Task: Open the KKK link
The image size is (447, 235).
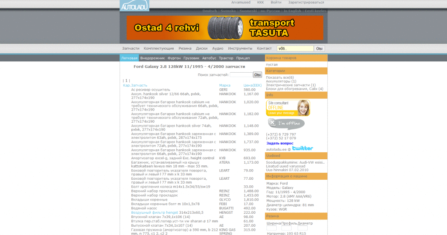Action: pos(261,2)
